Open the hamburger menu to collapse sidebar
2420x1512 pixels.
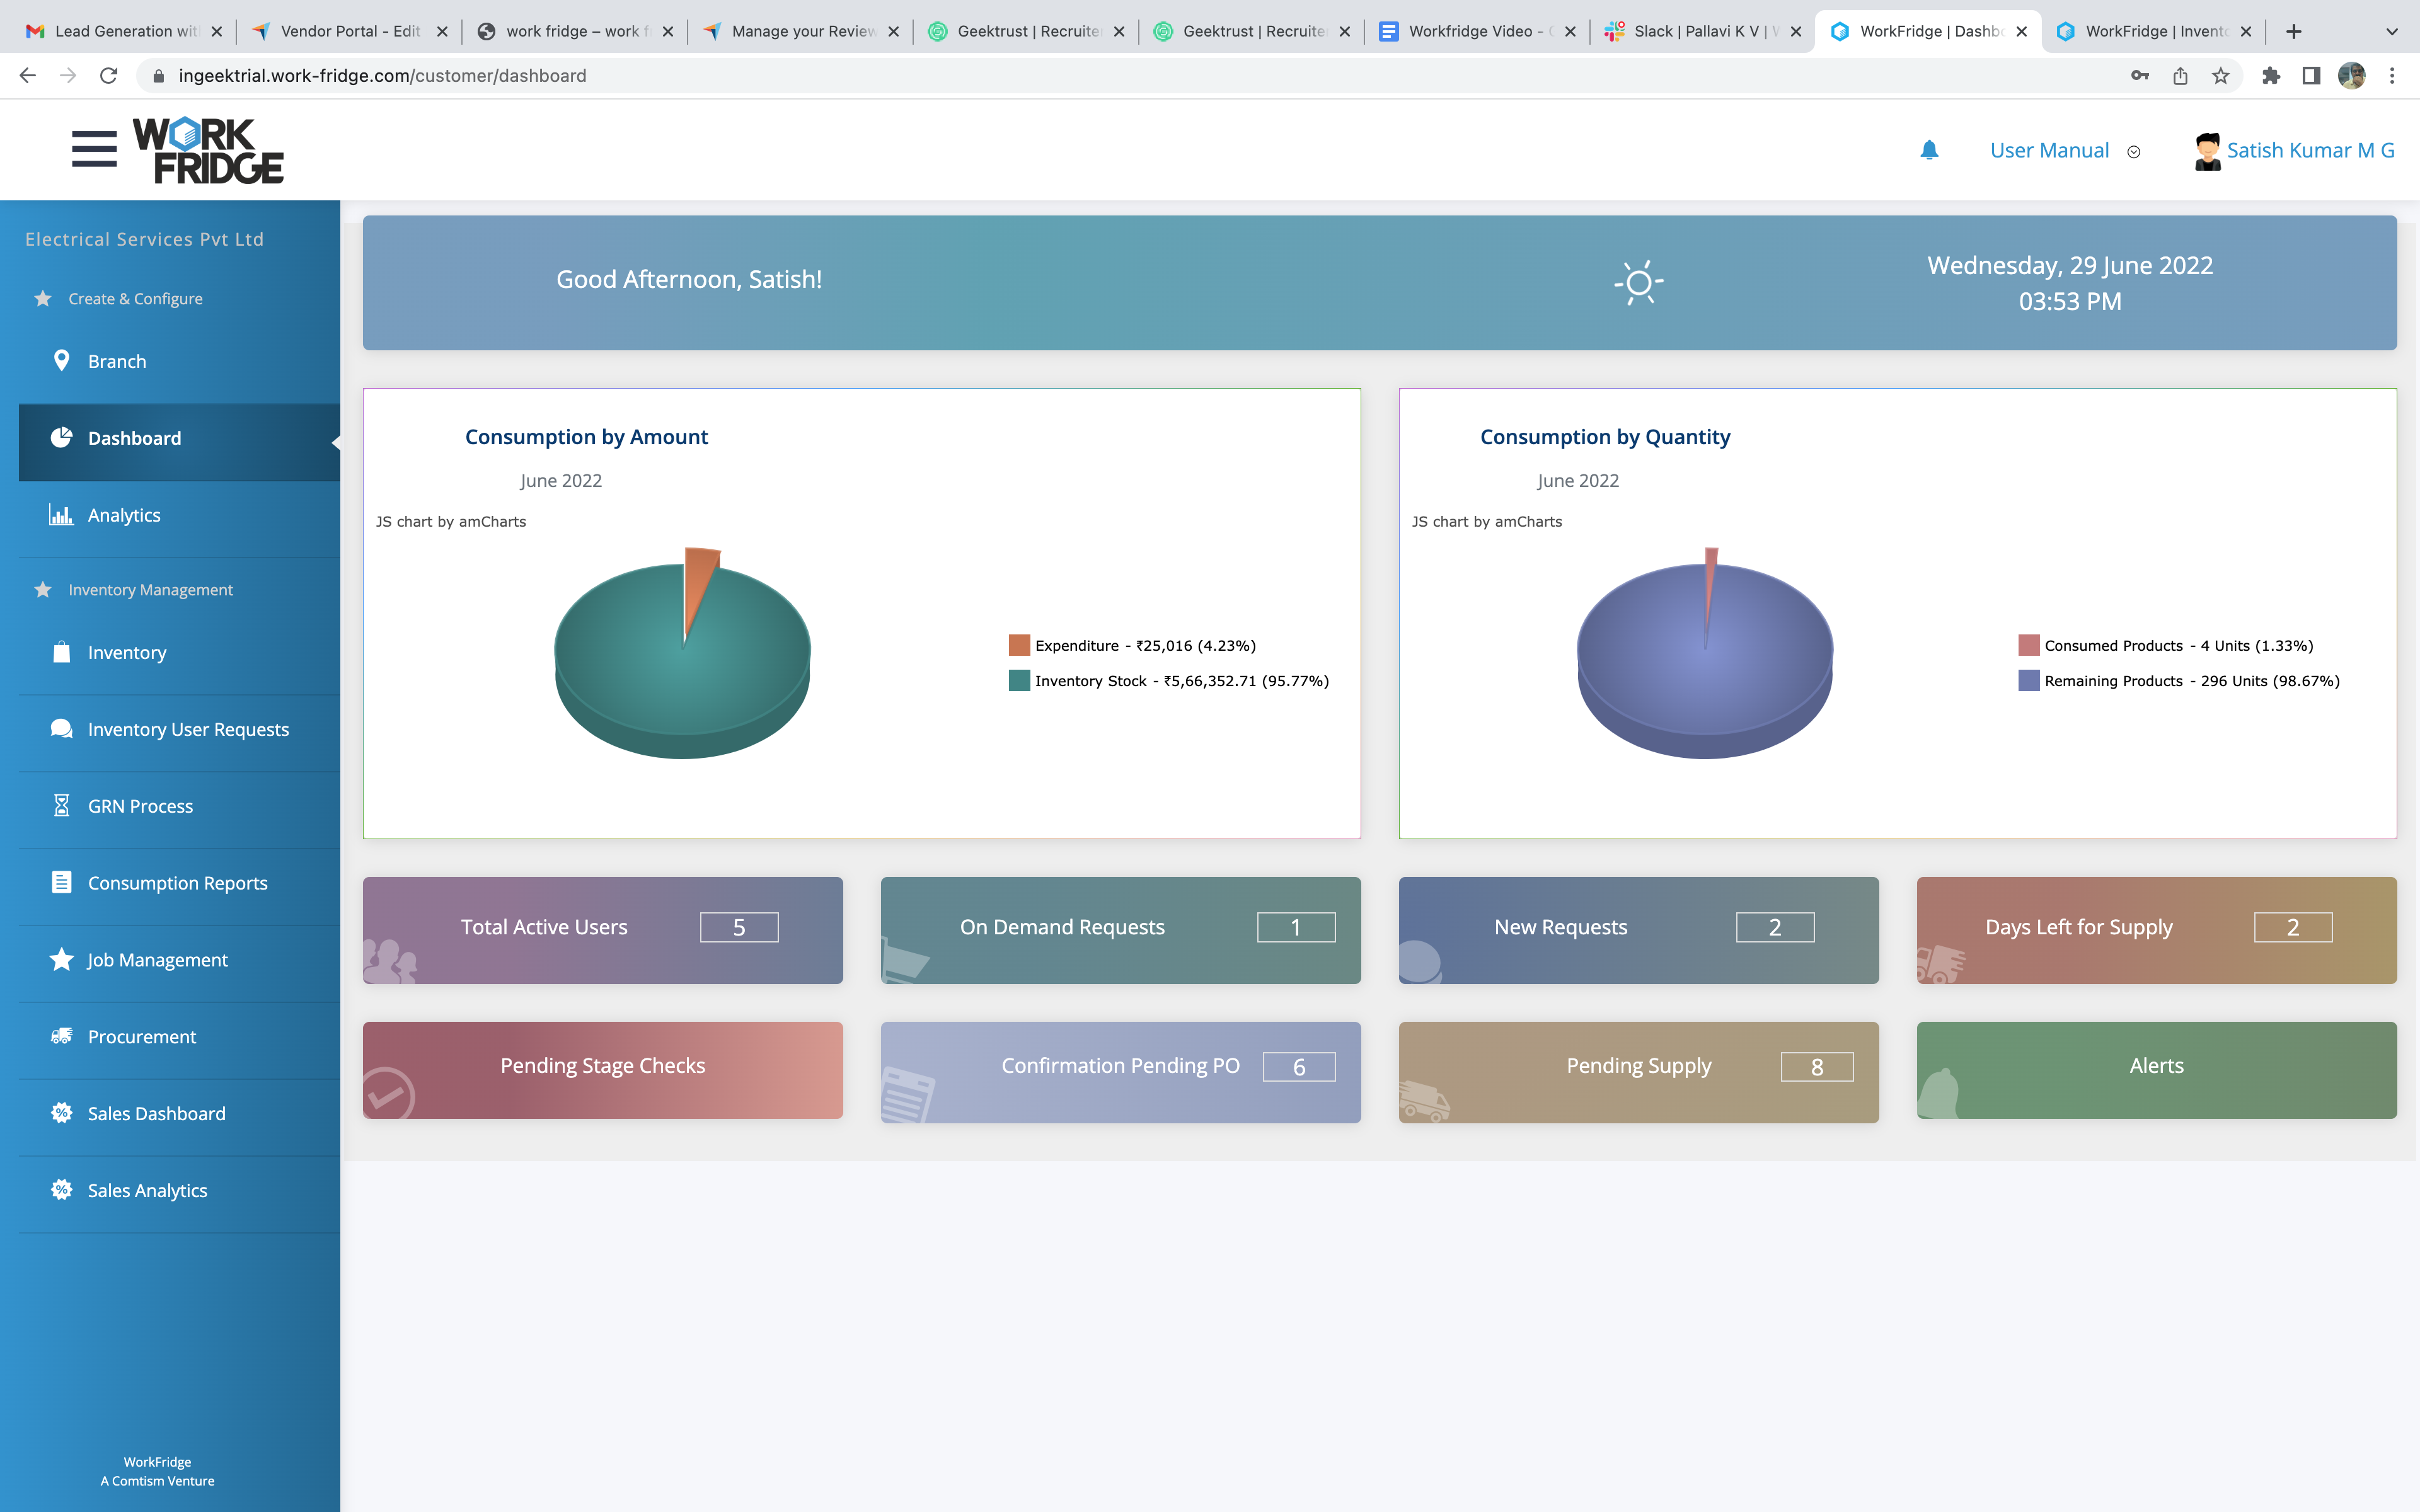click(95, 149)
